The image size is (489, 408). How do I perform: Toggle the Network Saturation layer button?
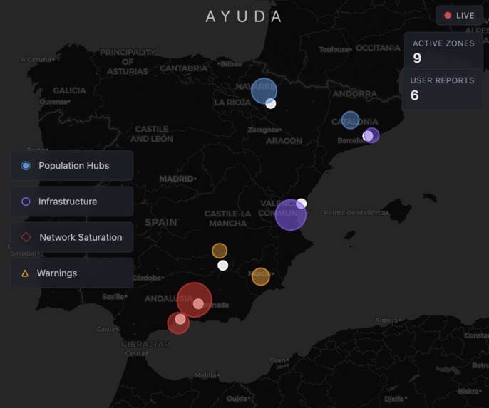click(x=72, y=237)
